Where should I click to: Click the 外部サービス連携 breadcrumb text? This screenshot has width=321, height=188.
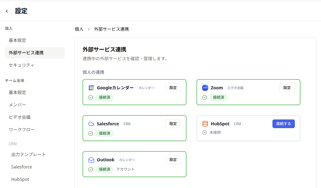point(111,29)
